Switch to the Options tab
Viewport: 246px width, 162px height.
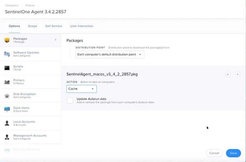coord(14,26)
